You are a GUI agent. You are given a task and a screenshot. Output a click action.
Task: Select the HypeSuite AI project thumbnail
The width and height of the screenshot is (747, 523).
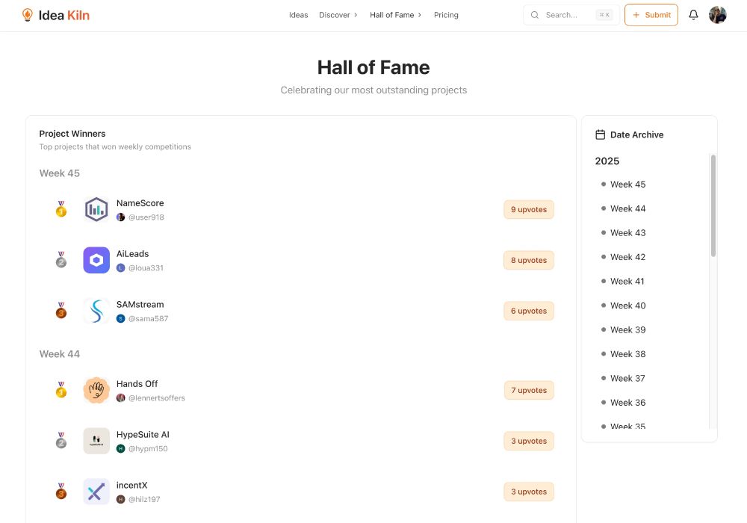coord(96,441)
